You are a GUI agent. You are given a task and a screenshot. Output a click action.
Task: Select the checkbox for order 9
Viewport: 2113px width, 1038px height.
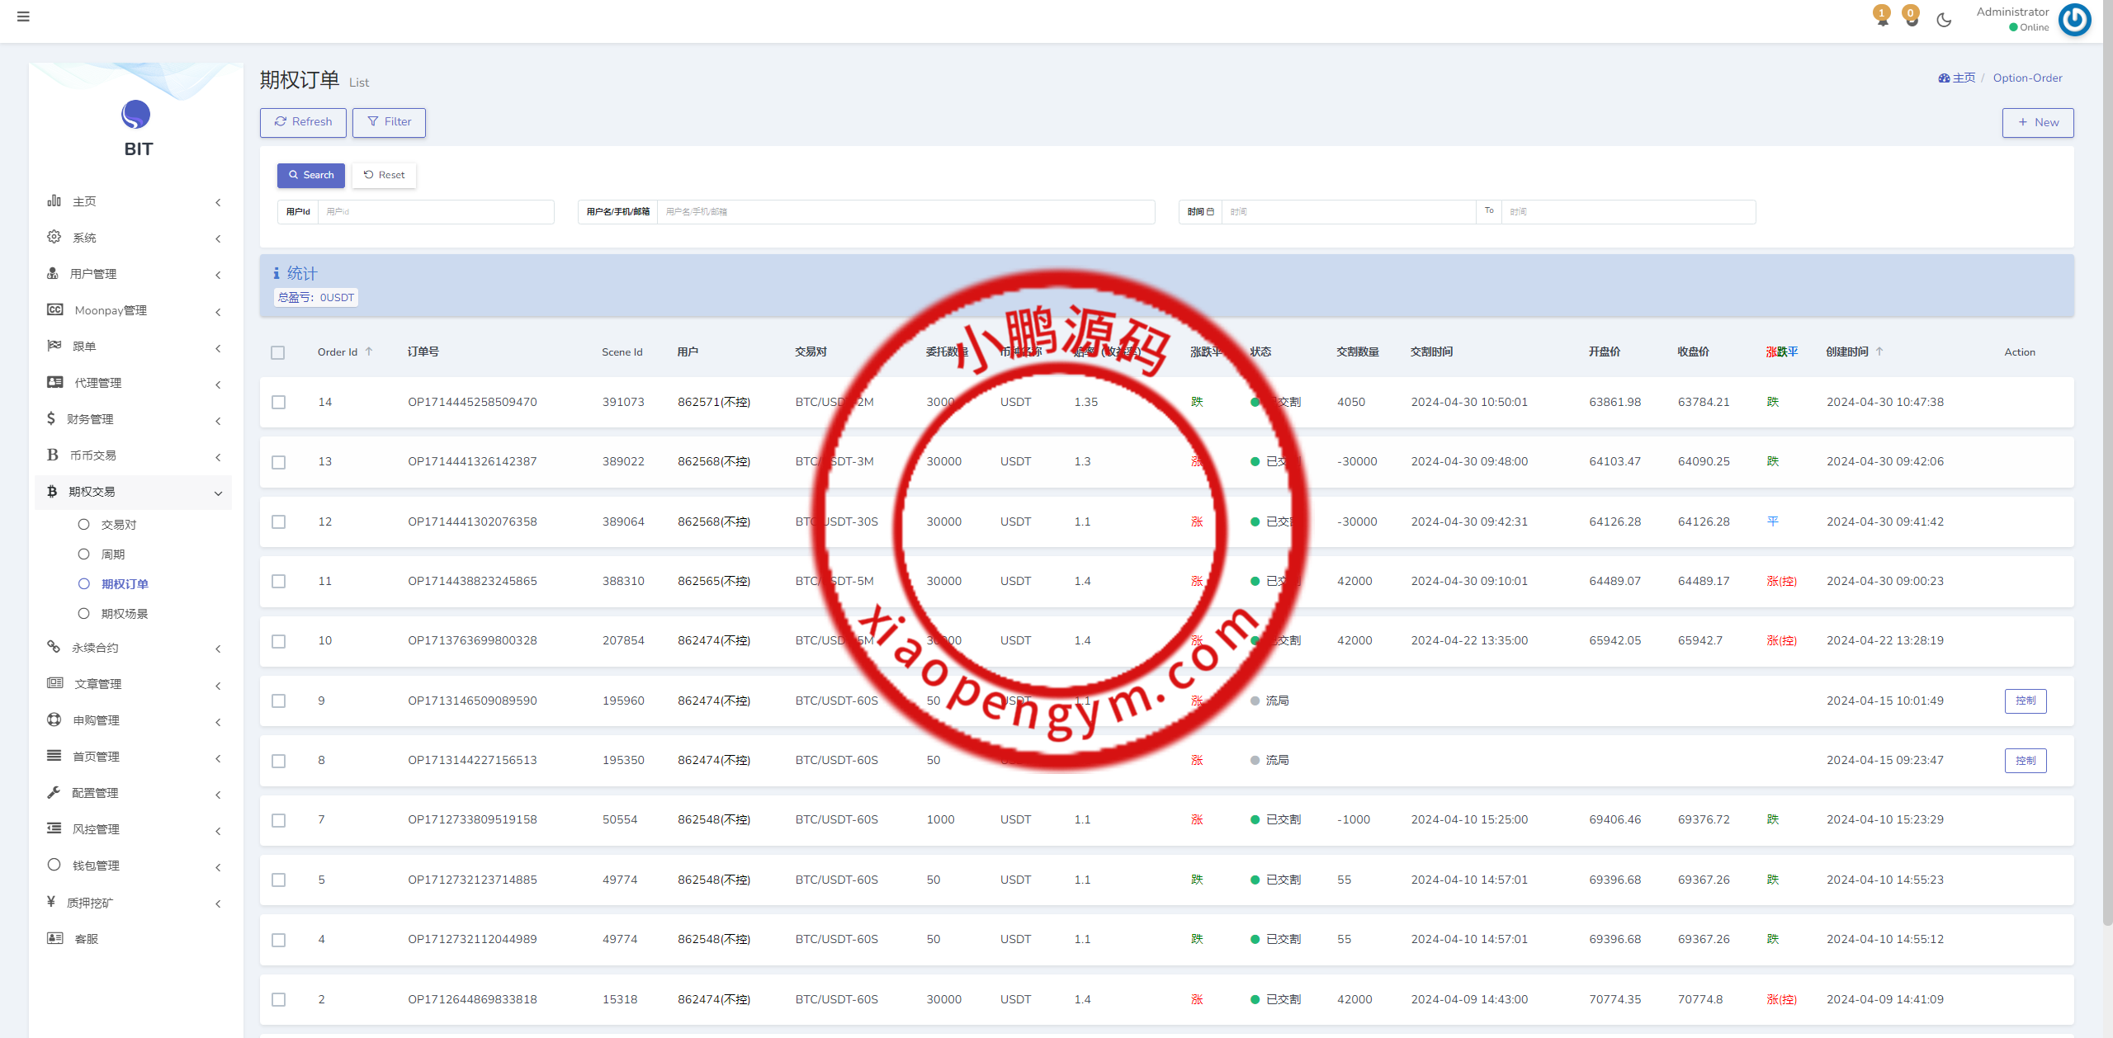[279, 701]
